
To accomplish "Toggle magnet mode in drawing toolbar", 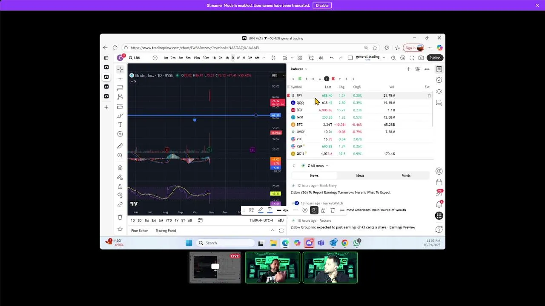I will click(120, 168).
